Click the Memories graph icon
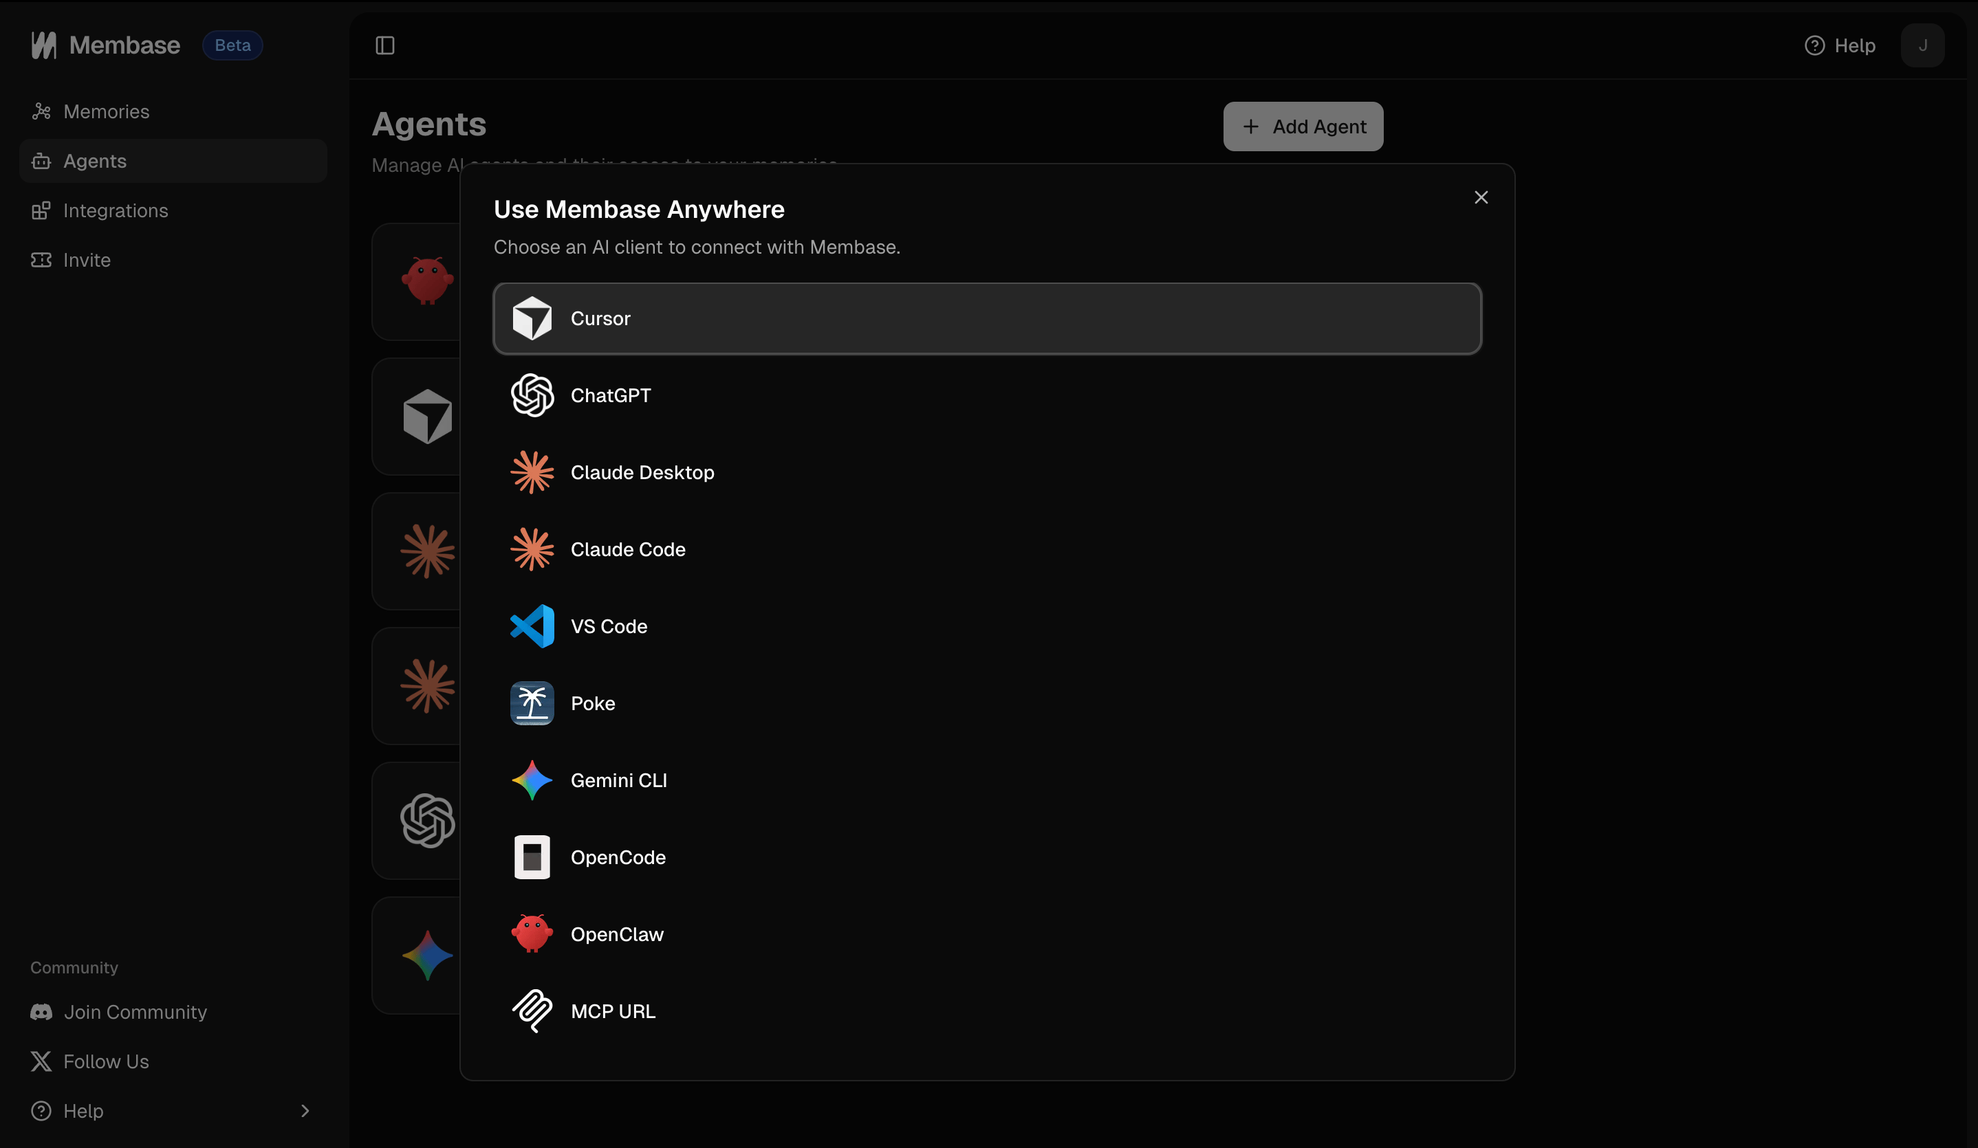The height and width of the screenshot is (1148, 1978). [x=41, y=111]
